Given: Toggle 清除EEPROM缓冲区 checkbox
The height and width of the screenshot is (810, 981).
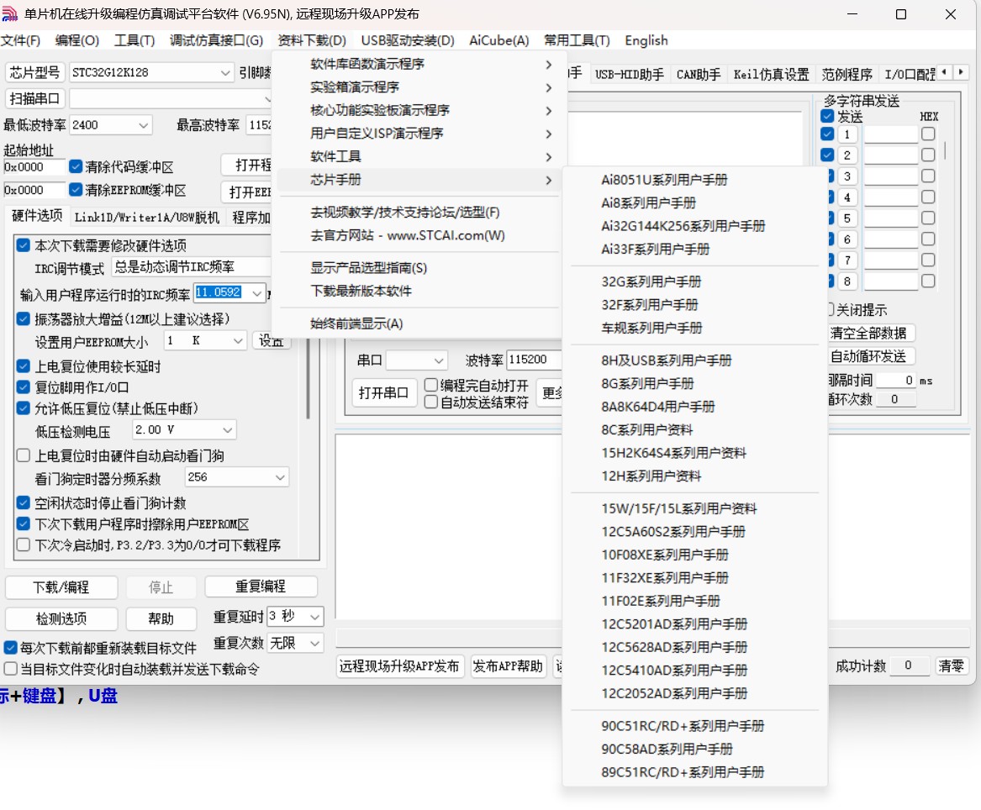Looking at the screenshot, I should pyautogui.click(x=76, y=189).
